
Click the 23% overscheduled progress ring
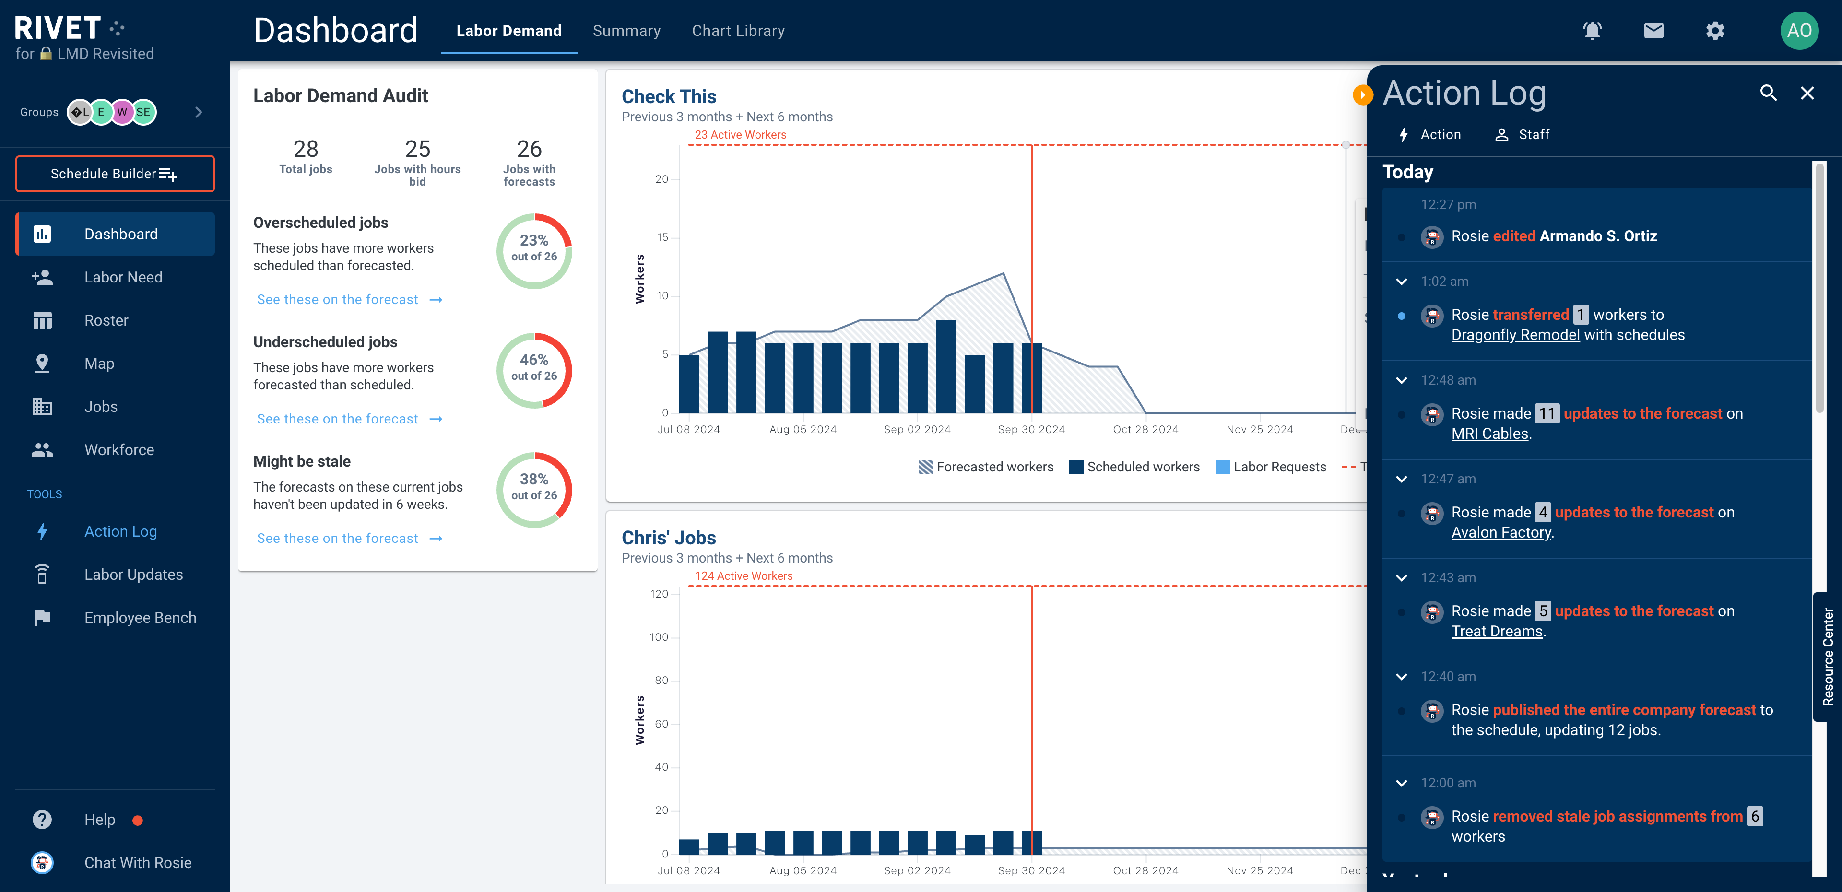[534, 251]
